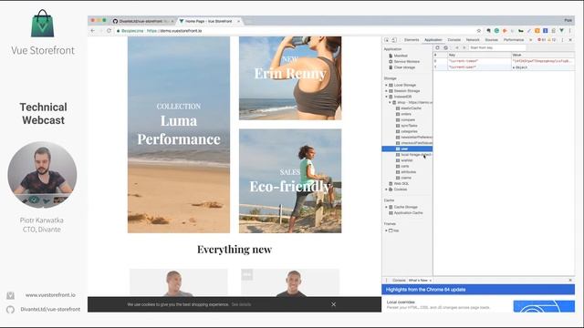Collapse the shop database node

coord(390,102)
